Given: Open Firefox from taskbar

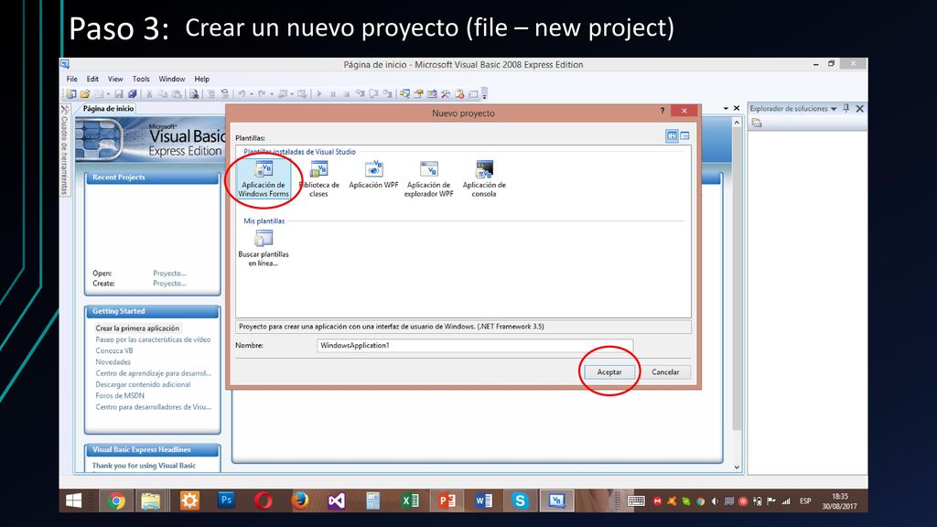Looking at the screenshot, I should point(300,500).
